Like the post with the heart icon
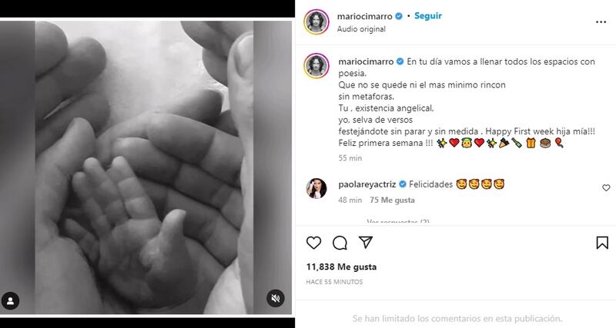Viewport: 616px width, 328px height. click(x=313, y=243)
